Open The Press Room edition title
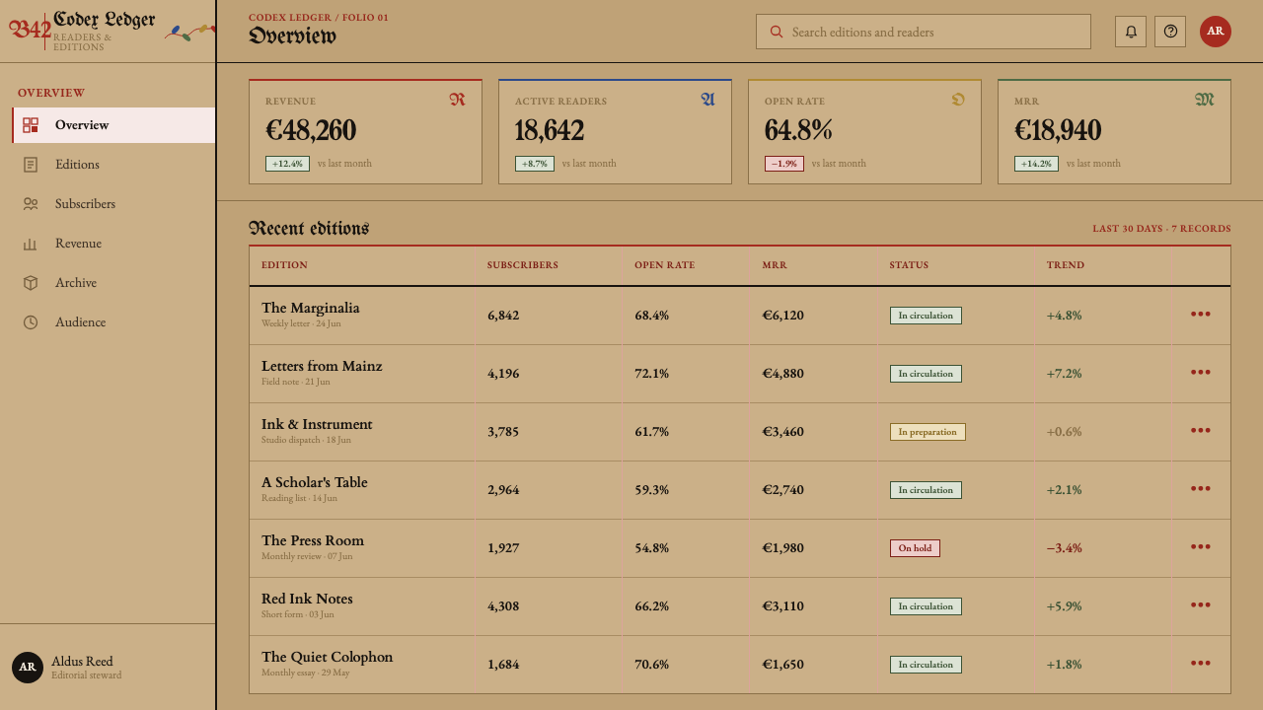 [x=313, y=540]
